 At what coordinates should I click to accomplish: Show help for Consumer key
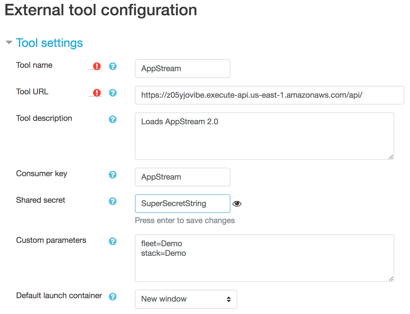[113, 175]
